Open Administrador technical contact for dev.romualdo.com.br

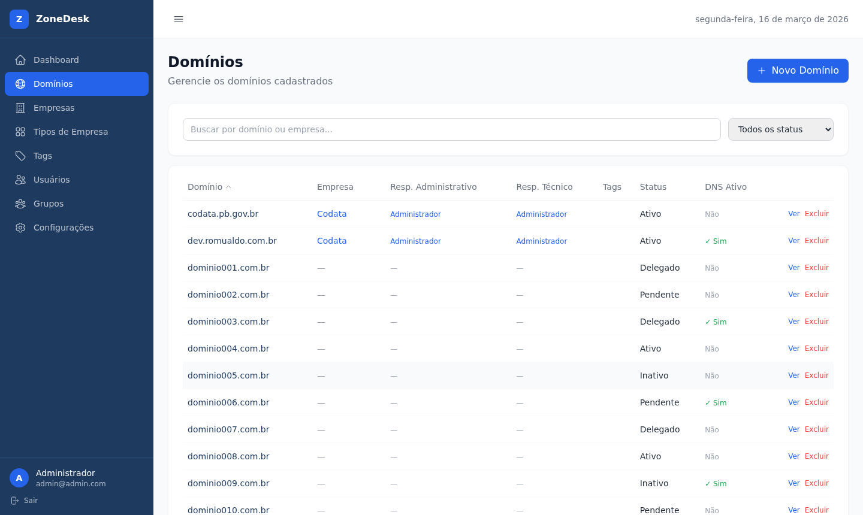pos(541,241)
